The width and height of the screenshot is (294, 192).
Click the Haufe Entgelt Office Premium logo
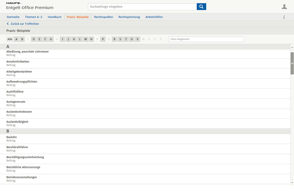(x=30, y=6)
